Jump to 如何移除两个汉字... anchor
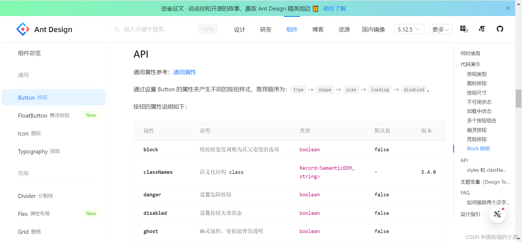This screenshot has height=242, width=522. click(x=488, y=202)
